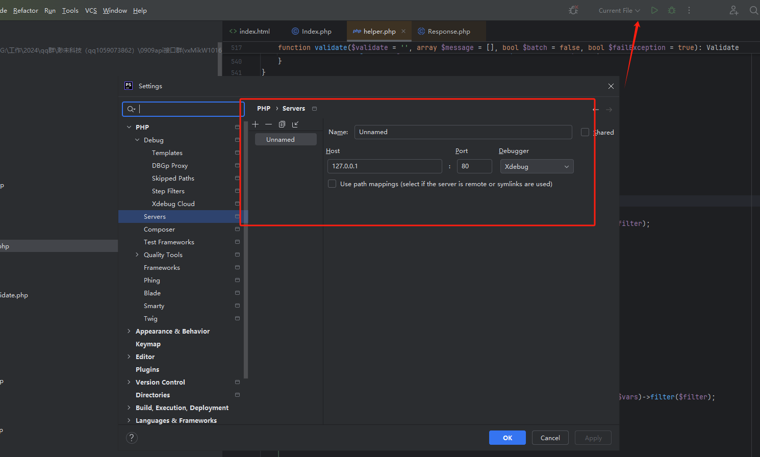Open the Settings help question mark
This screenshot has width=760, height=457.
point(132,438)
